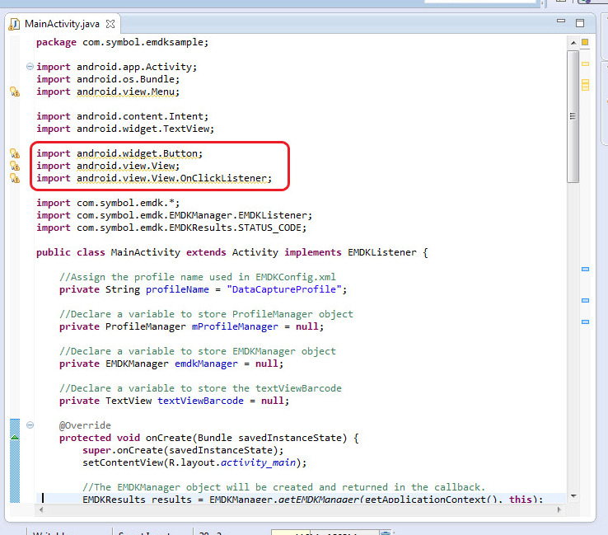This screenshot has height=535, width=608.
Task: Maximize the editor pane
Action: pos(580,22)
